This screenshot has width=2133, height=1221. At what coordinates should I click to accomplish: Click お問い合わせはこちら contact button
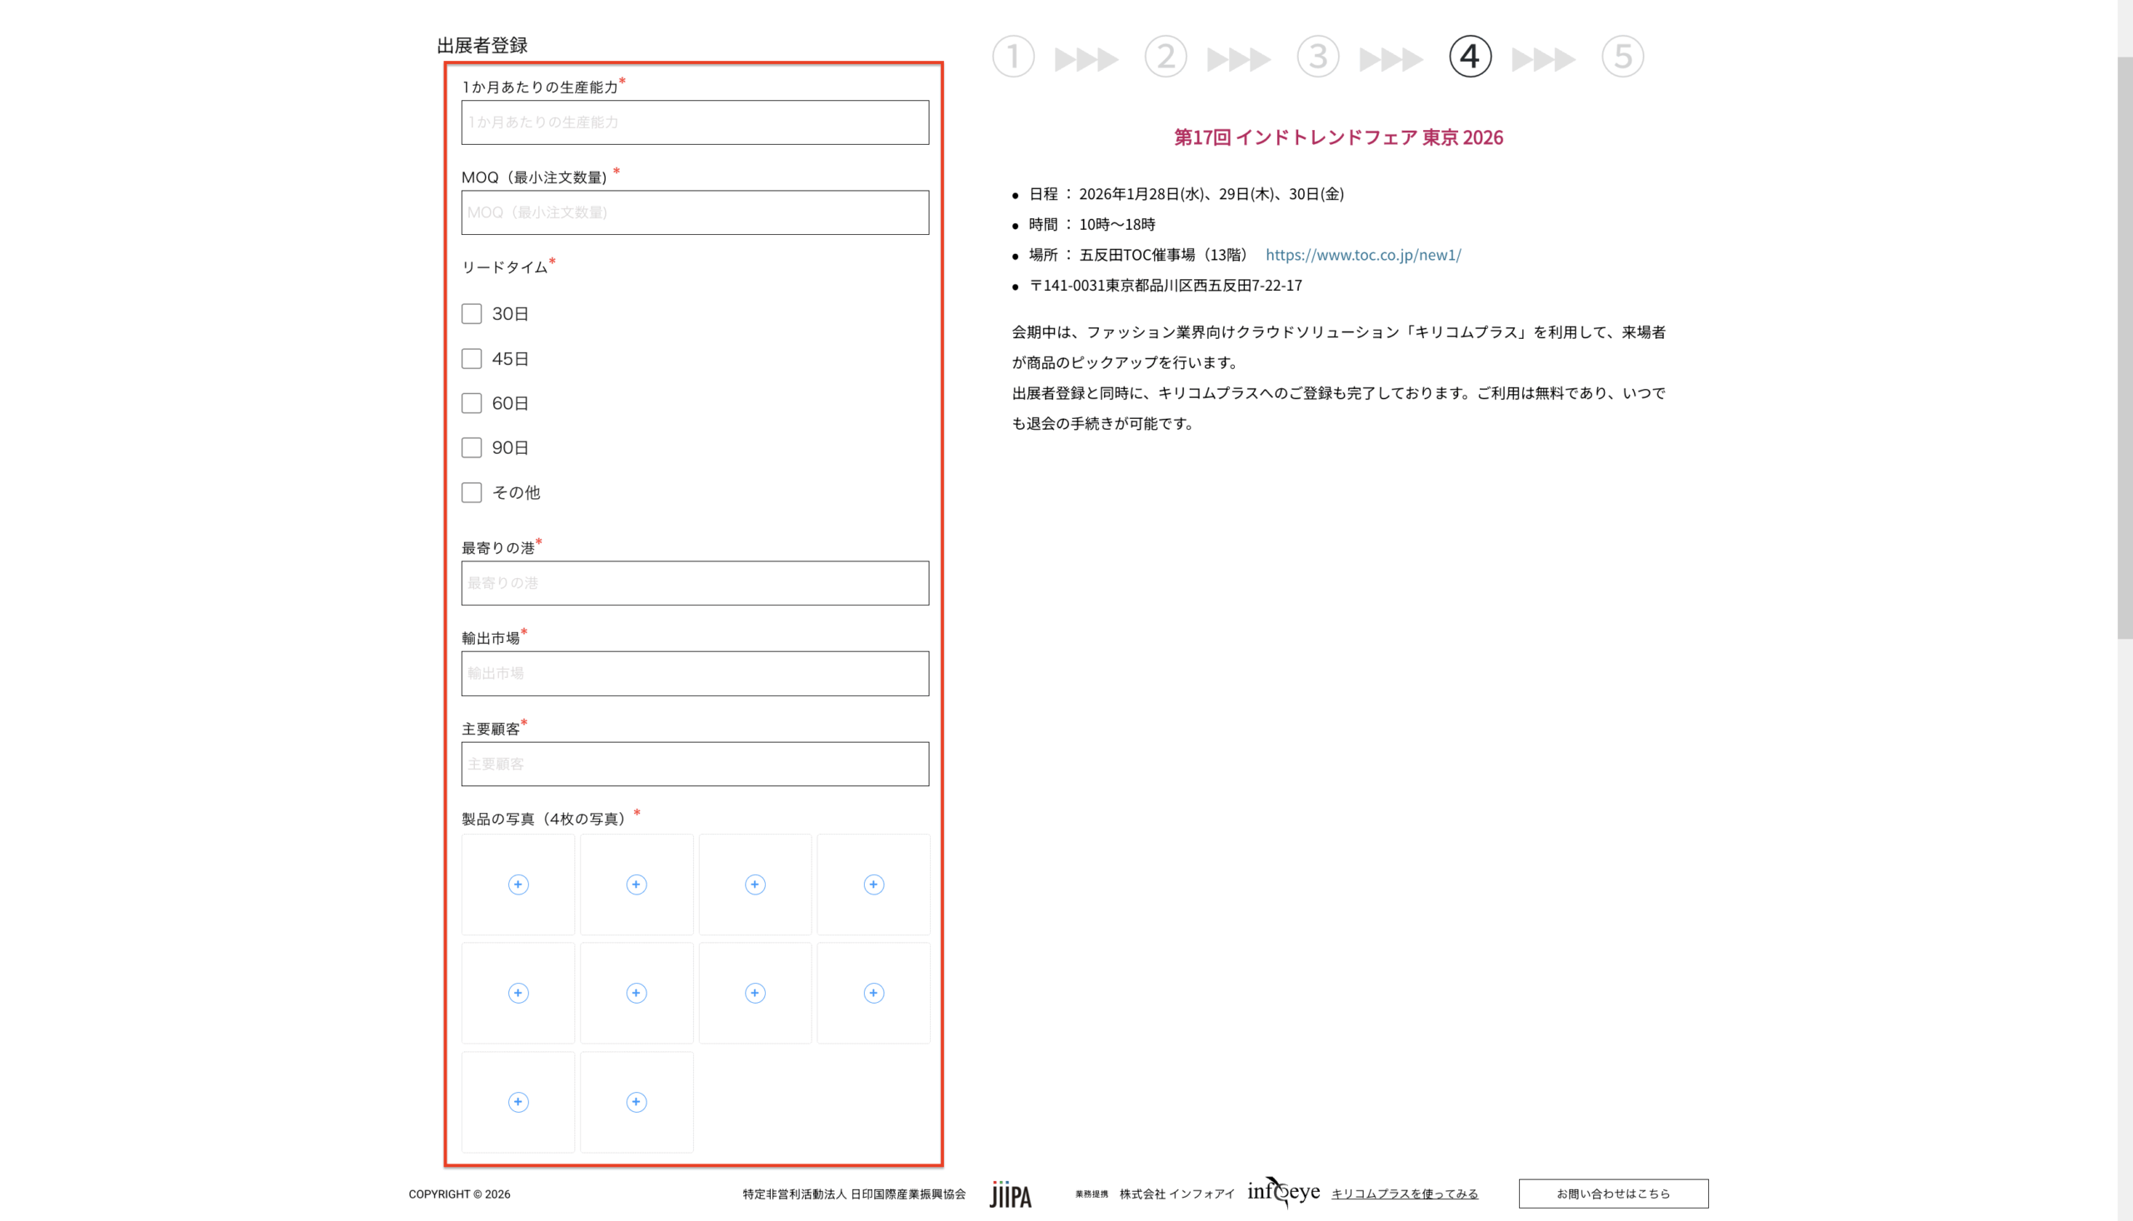coord(1612,1194)
